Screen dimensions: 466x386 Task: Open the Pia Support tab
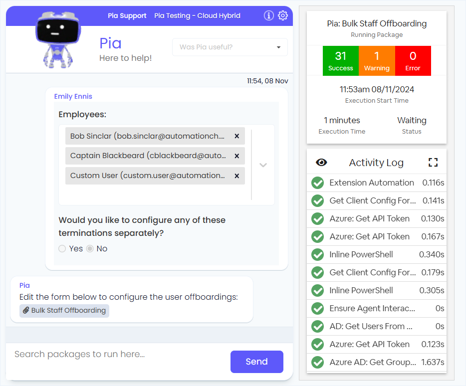tap(127, 16)
